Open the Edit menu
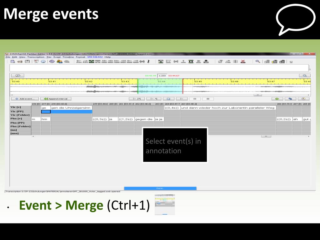 point(15,57)
